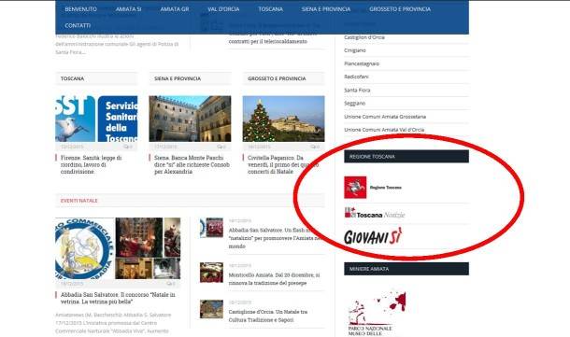
Task: Open Cinigiano sidebar link
Action: pyautogui.click(x=355, y=50)
